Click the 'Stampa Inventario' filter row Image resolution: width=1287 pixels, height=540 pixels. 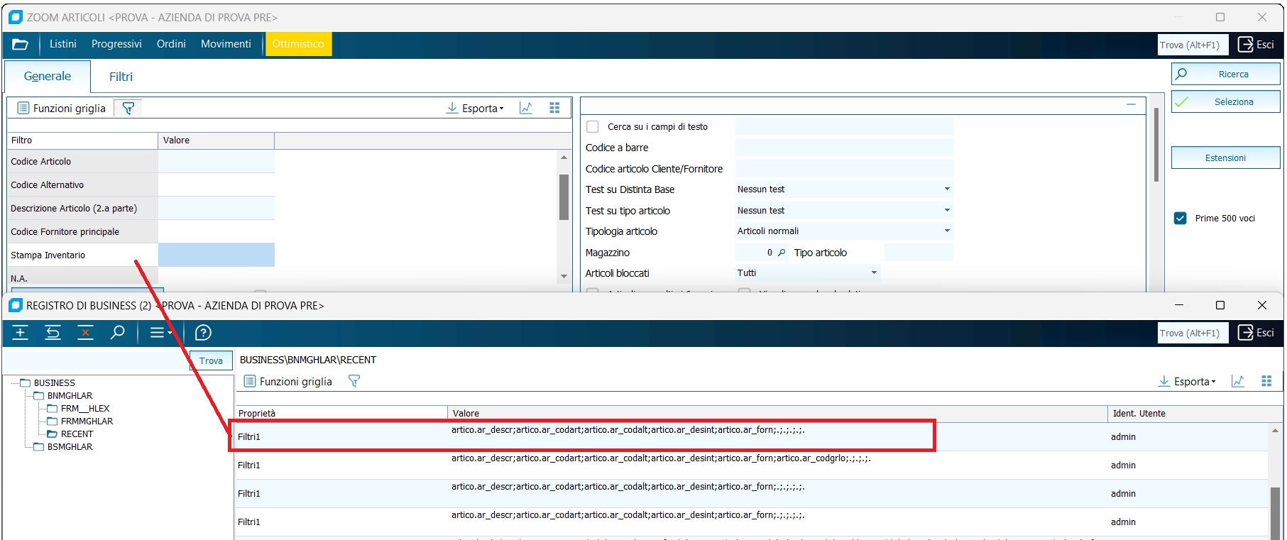pyautogui.click(x=141, y=255)
